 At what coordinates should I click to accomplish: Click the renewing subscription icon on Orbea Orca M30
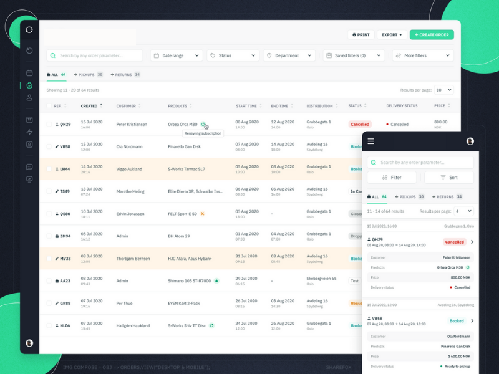(x=205, y=124)
